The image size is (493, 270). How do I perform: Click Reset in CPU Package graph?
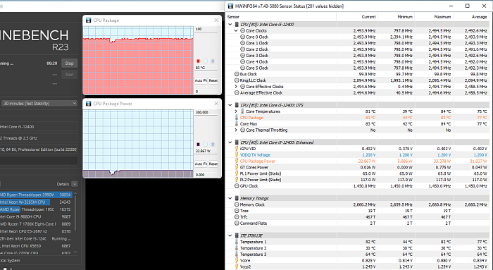coord(213,80)
